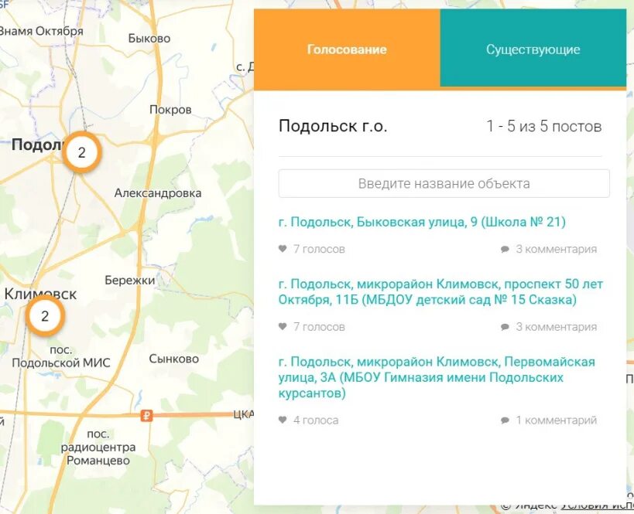Screen dimensions: 634x514
Task: Switch to the Существующие tab
Action: click(532, 49)
